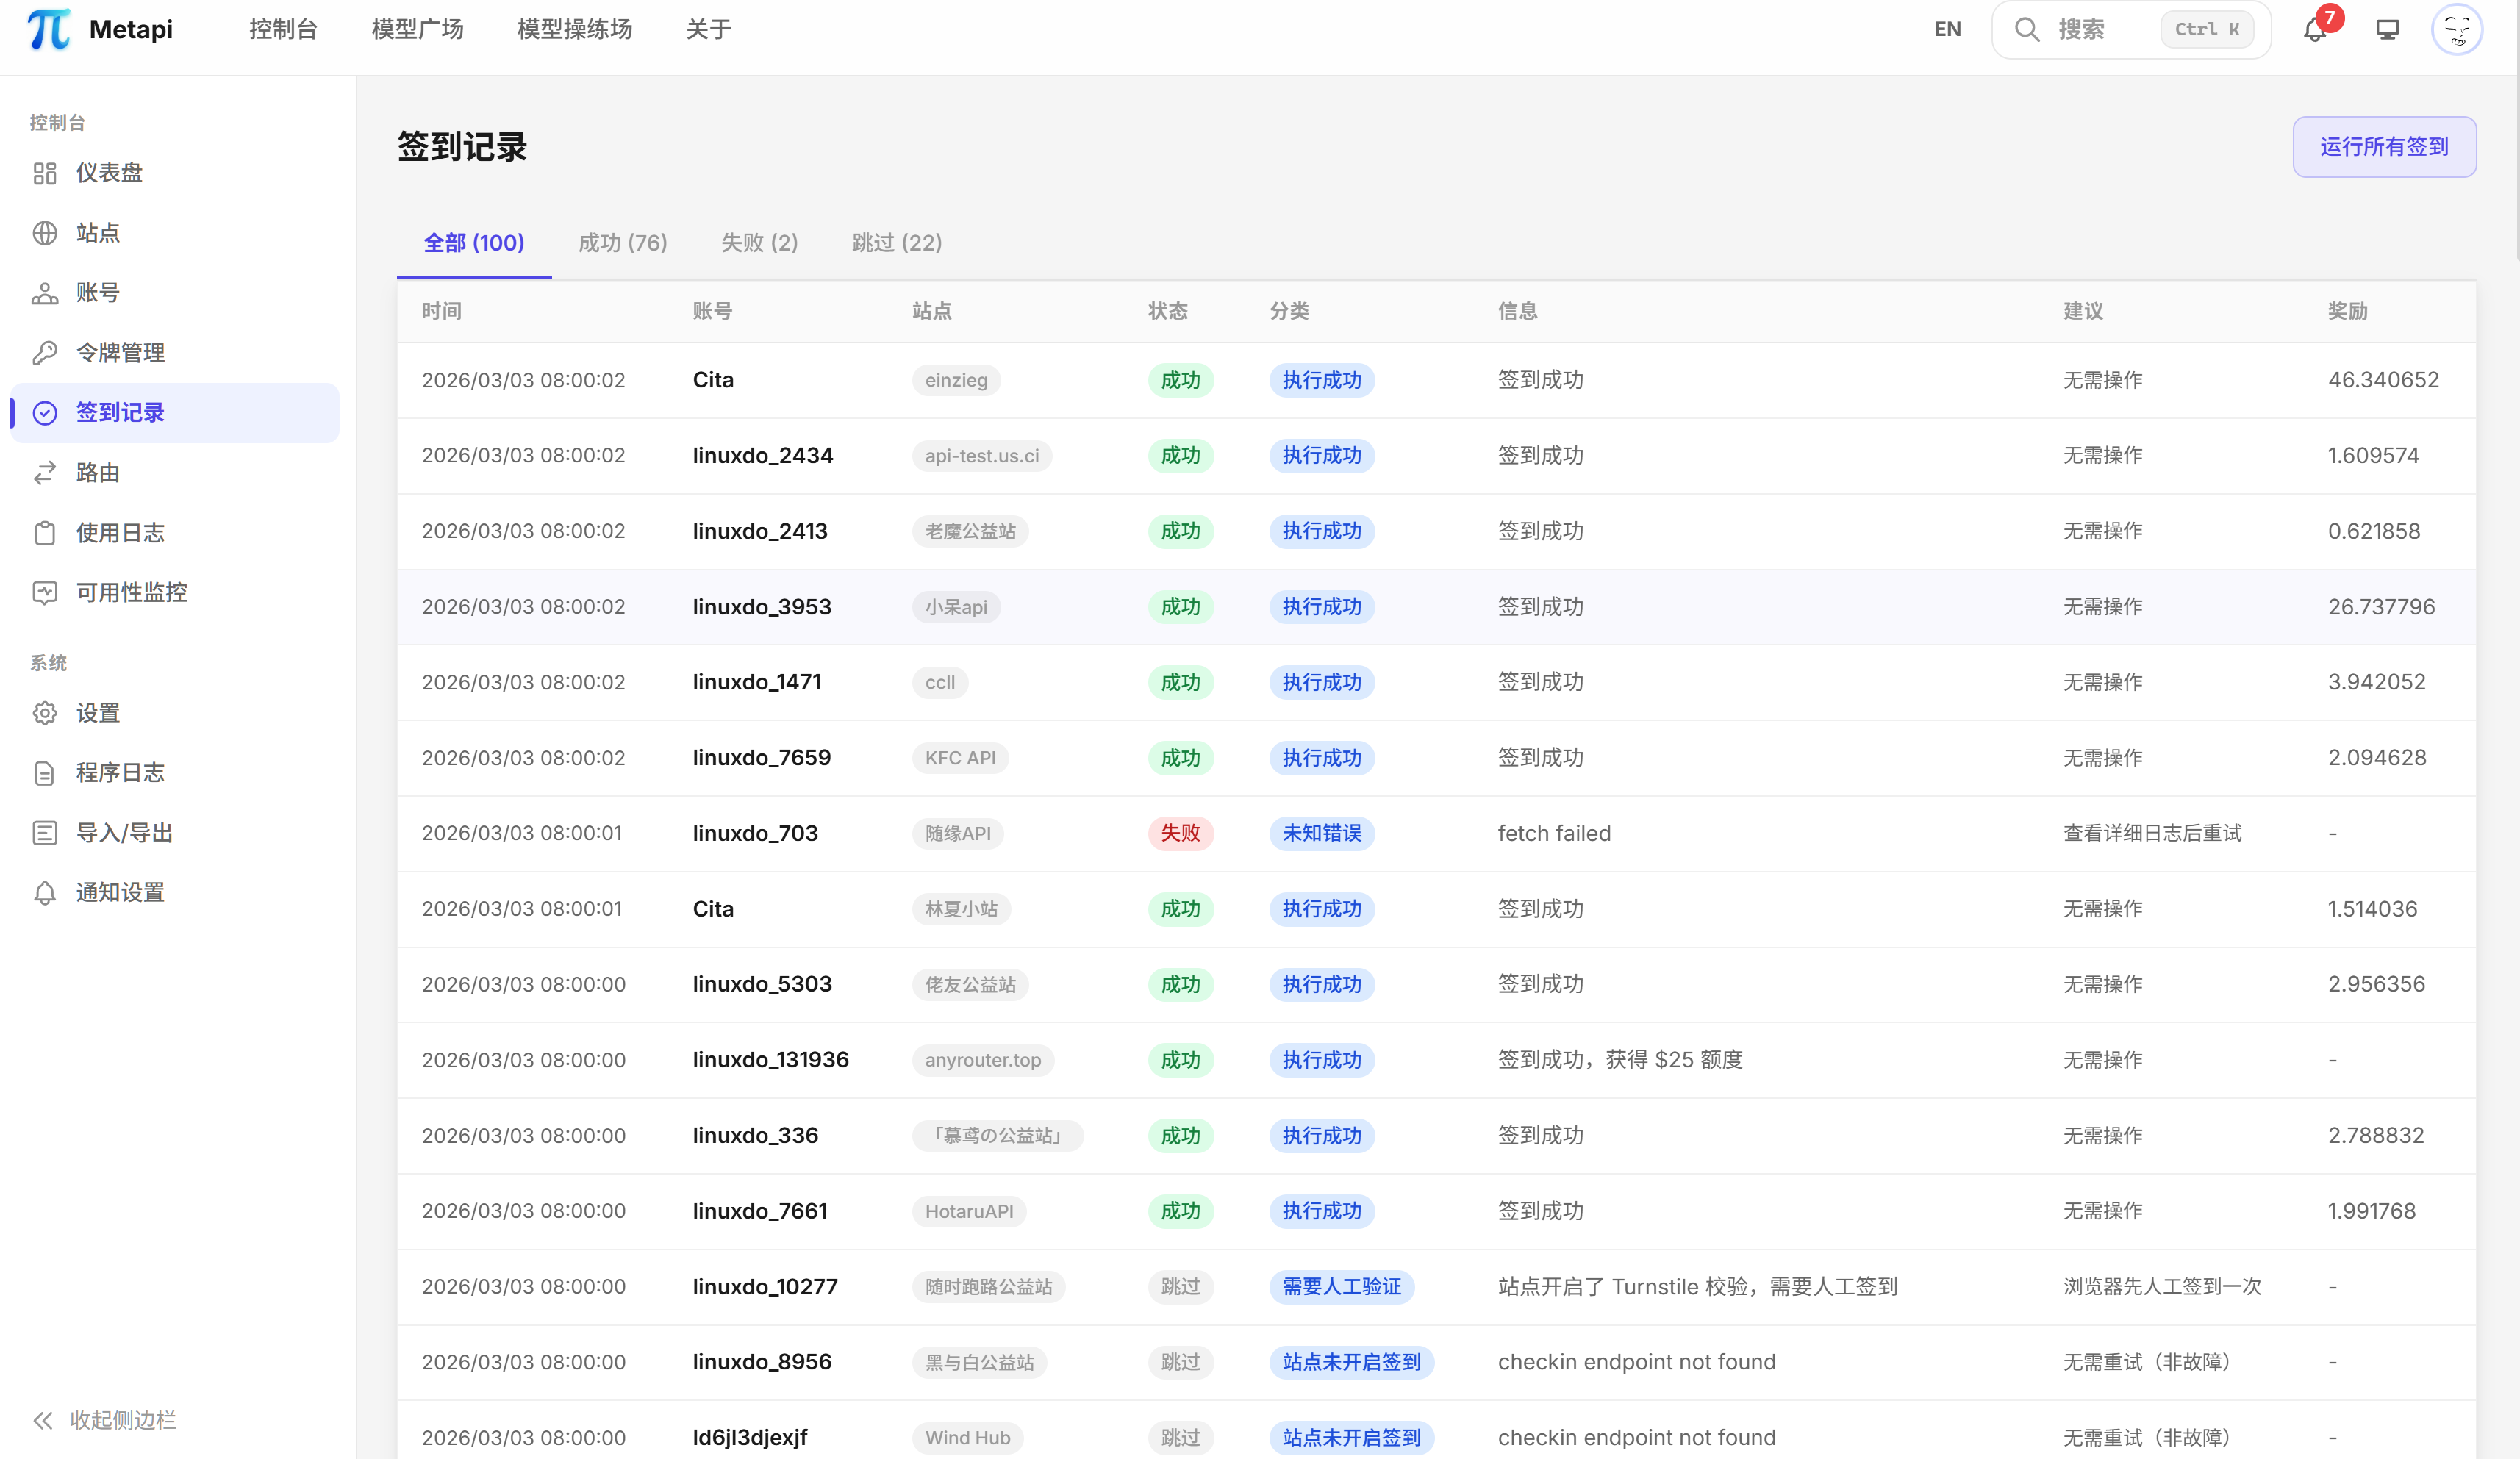Viewport: 2520px width, 1459px height.
Task: Switch to the 成功 (76) tab
Action: coord(622,242)
